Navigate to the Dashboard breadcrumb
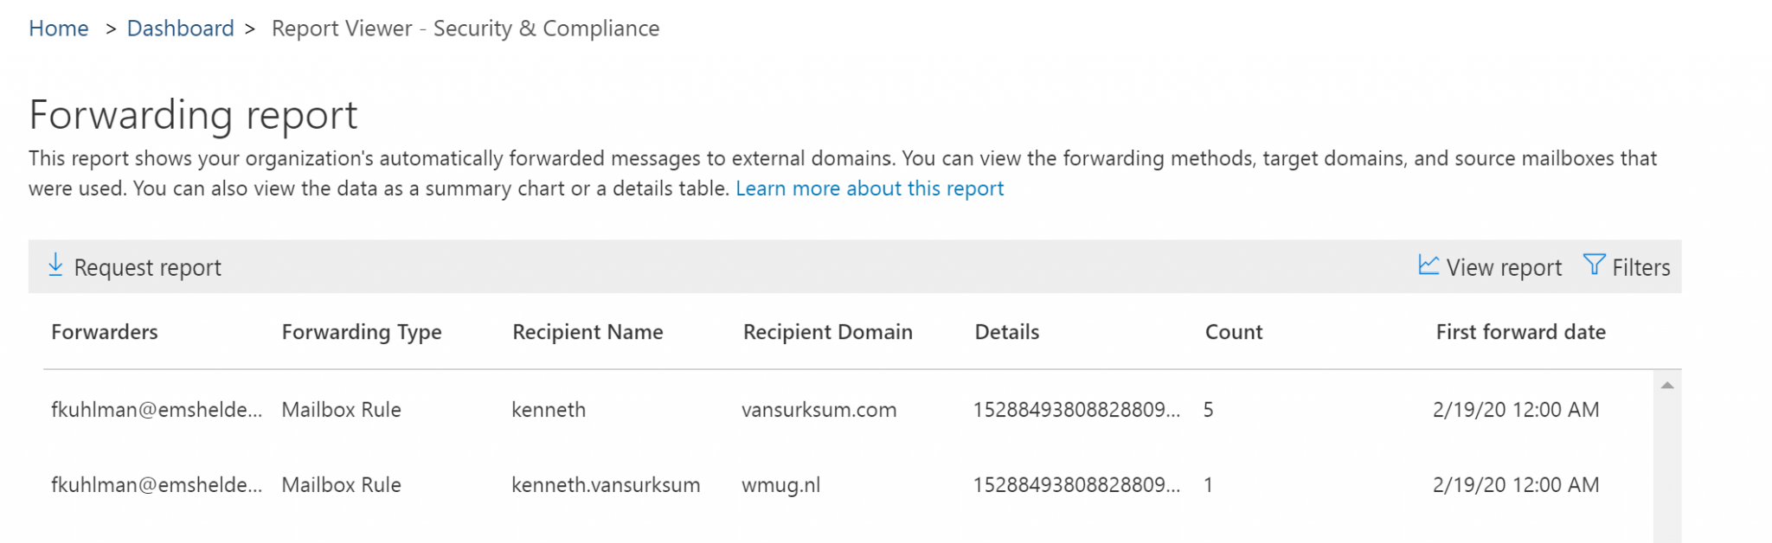The height and width of the screenshot is (543, 1772). click(181, 28)
